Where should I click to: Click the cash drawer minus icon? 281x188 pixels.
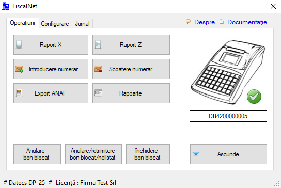(x=98, y=69)
